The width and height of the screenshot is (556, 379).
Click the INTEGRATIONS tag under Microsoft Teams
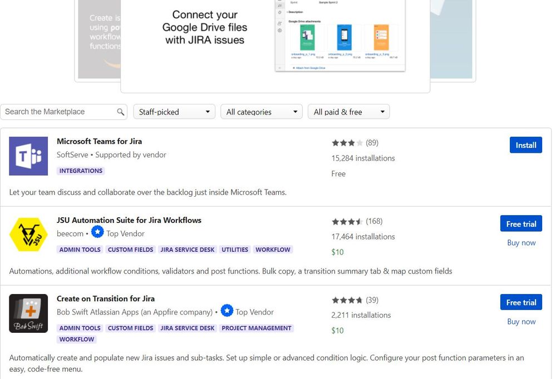pos(81,171)
